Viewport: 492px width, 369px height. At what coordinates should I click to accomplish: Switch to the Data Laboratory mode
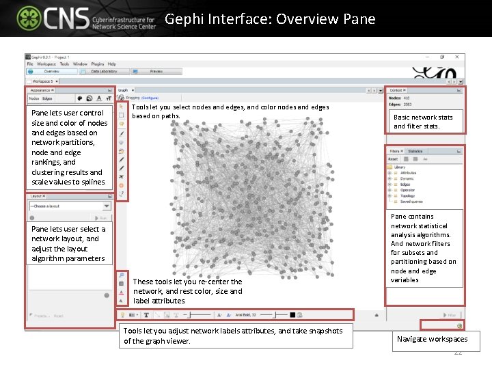click(104, 72)
